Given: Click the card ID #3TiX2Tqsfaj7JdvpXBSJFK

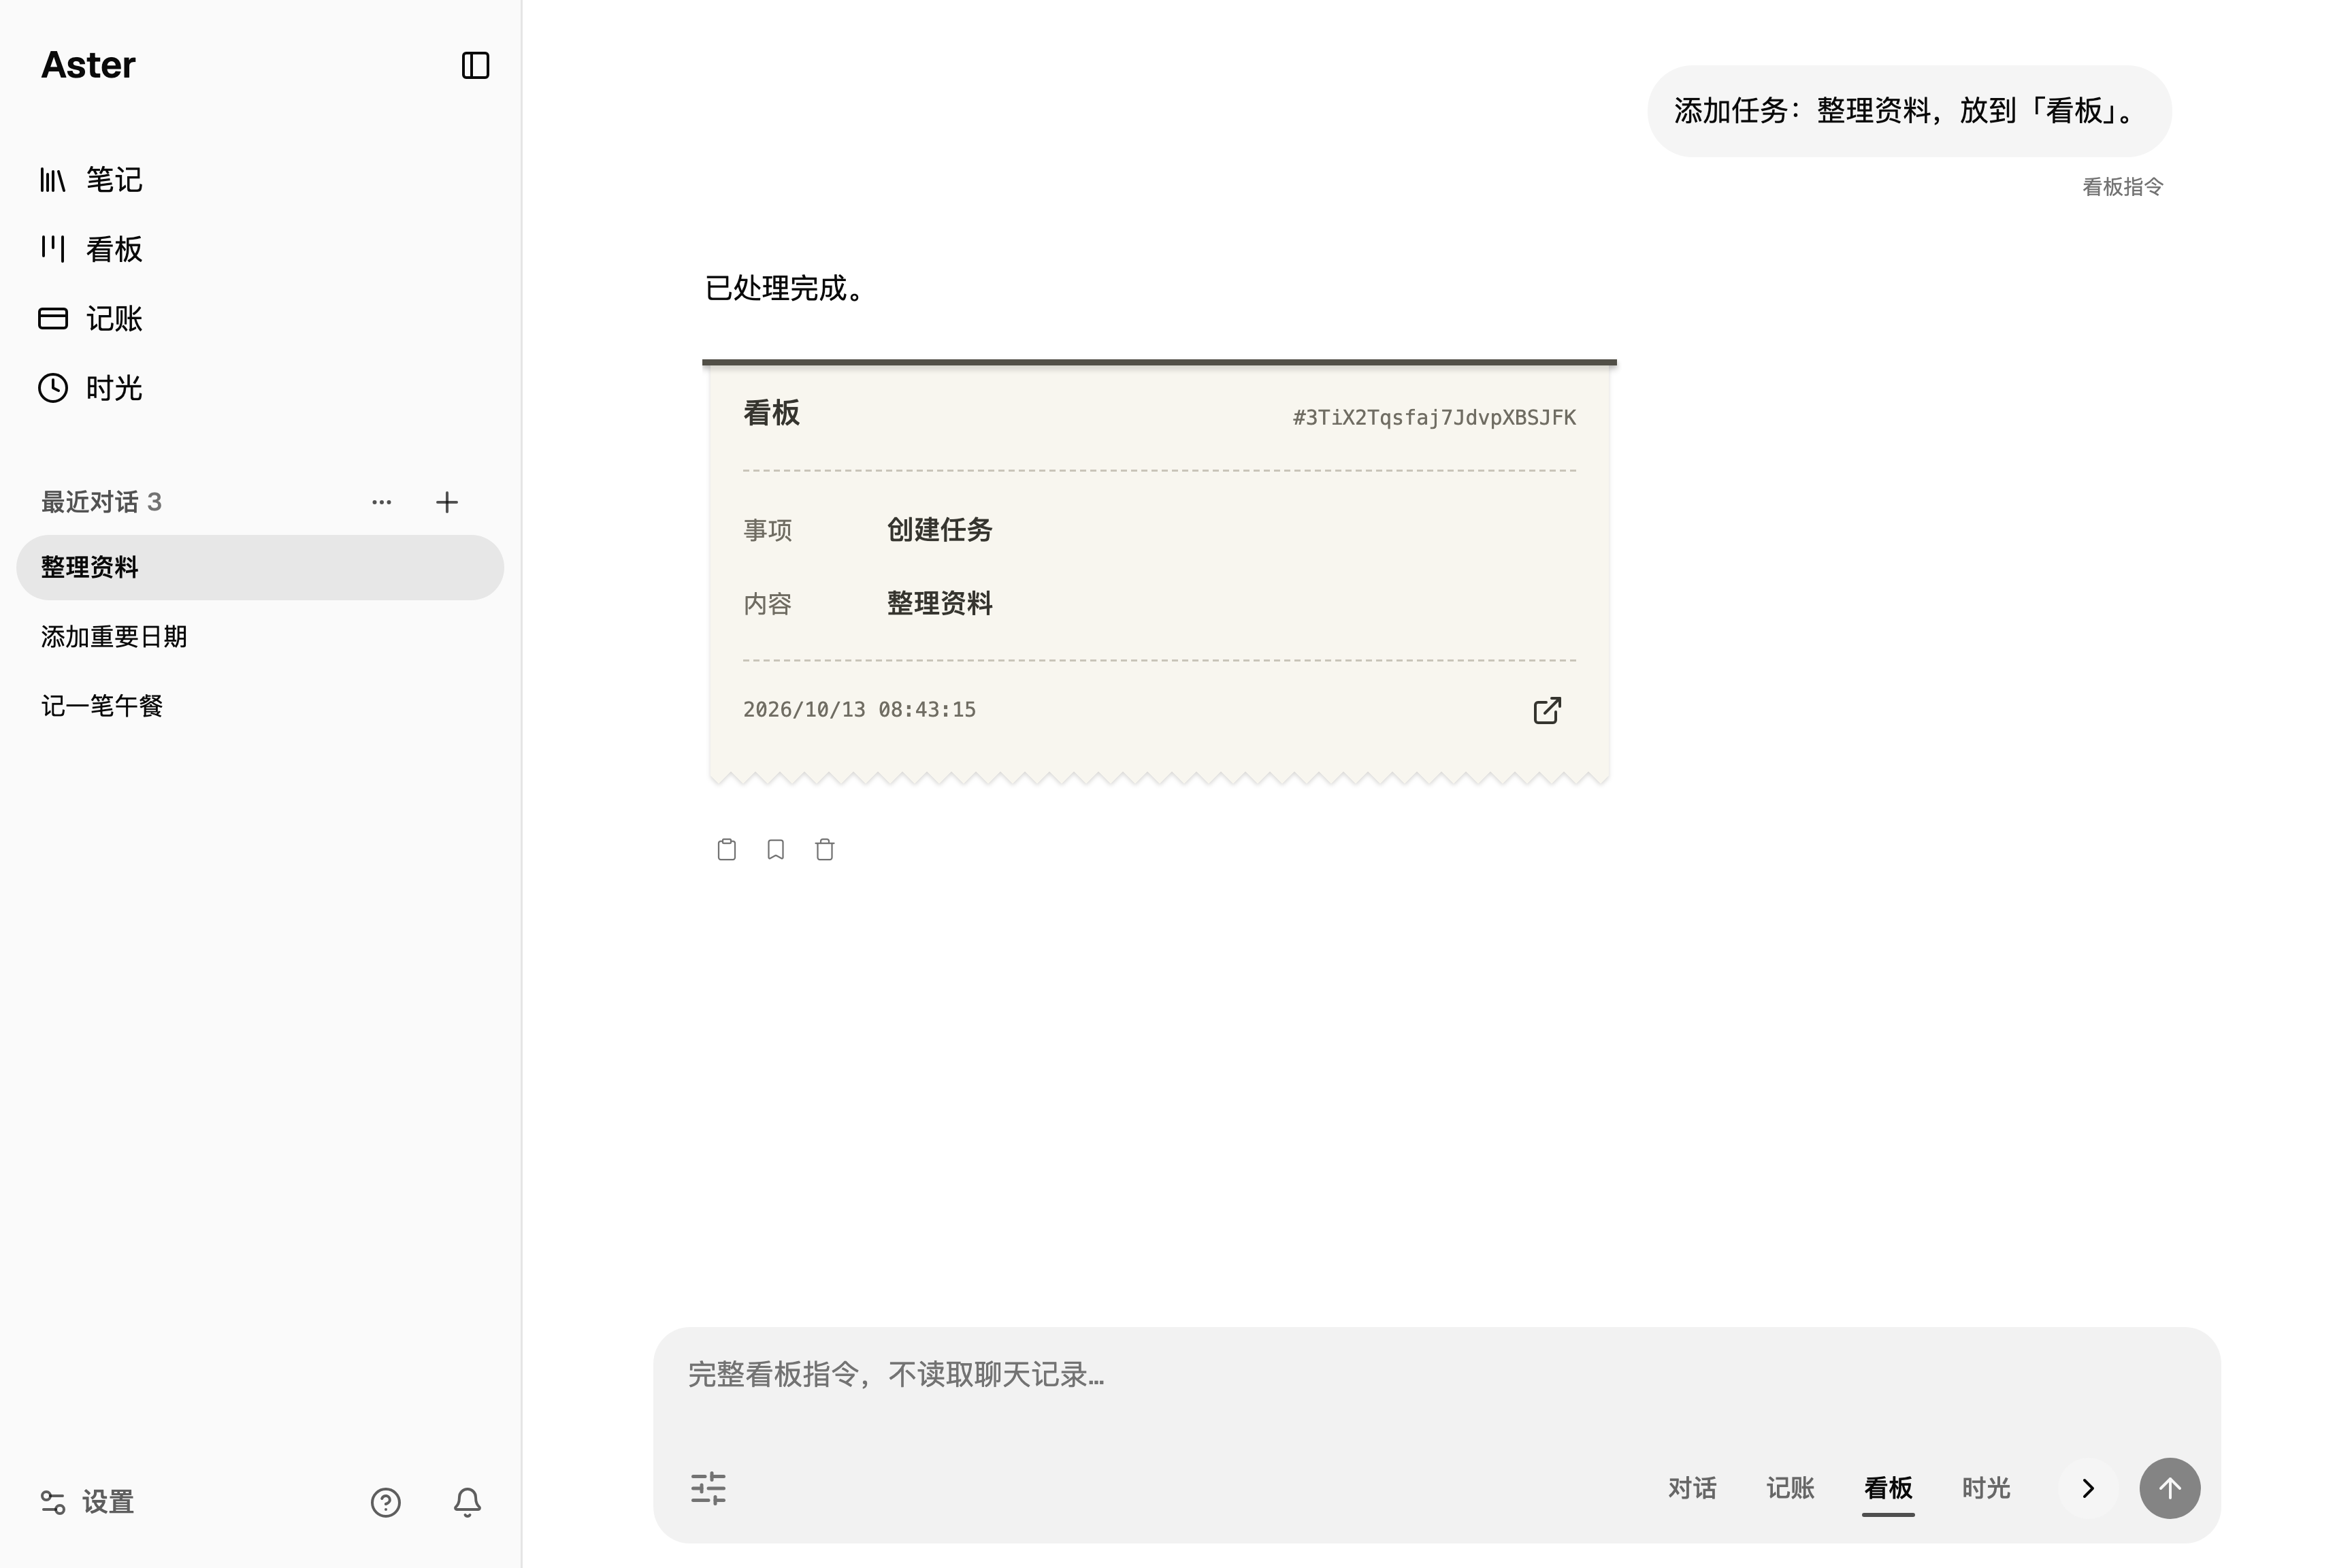Looking at the screenshot, I should [1434, 418].
